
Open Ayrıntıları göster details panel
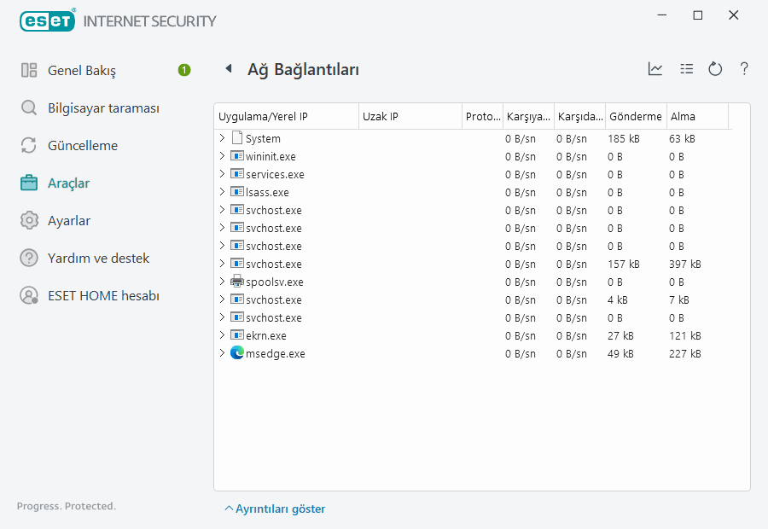point(274,509)
